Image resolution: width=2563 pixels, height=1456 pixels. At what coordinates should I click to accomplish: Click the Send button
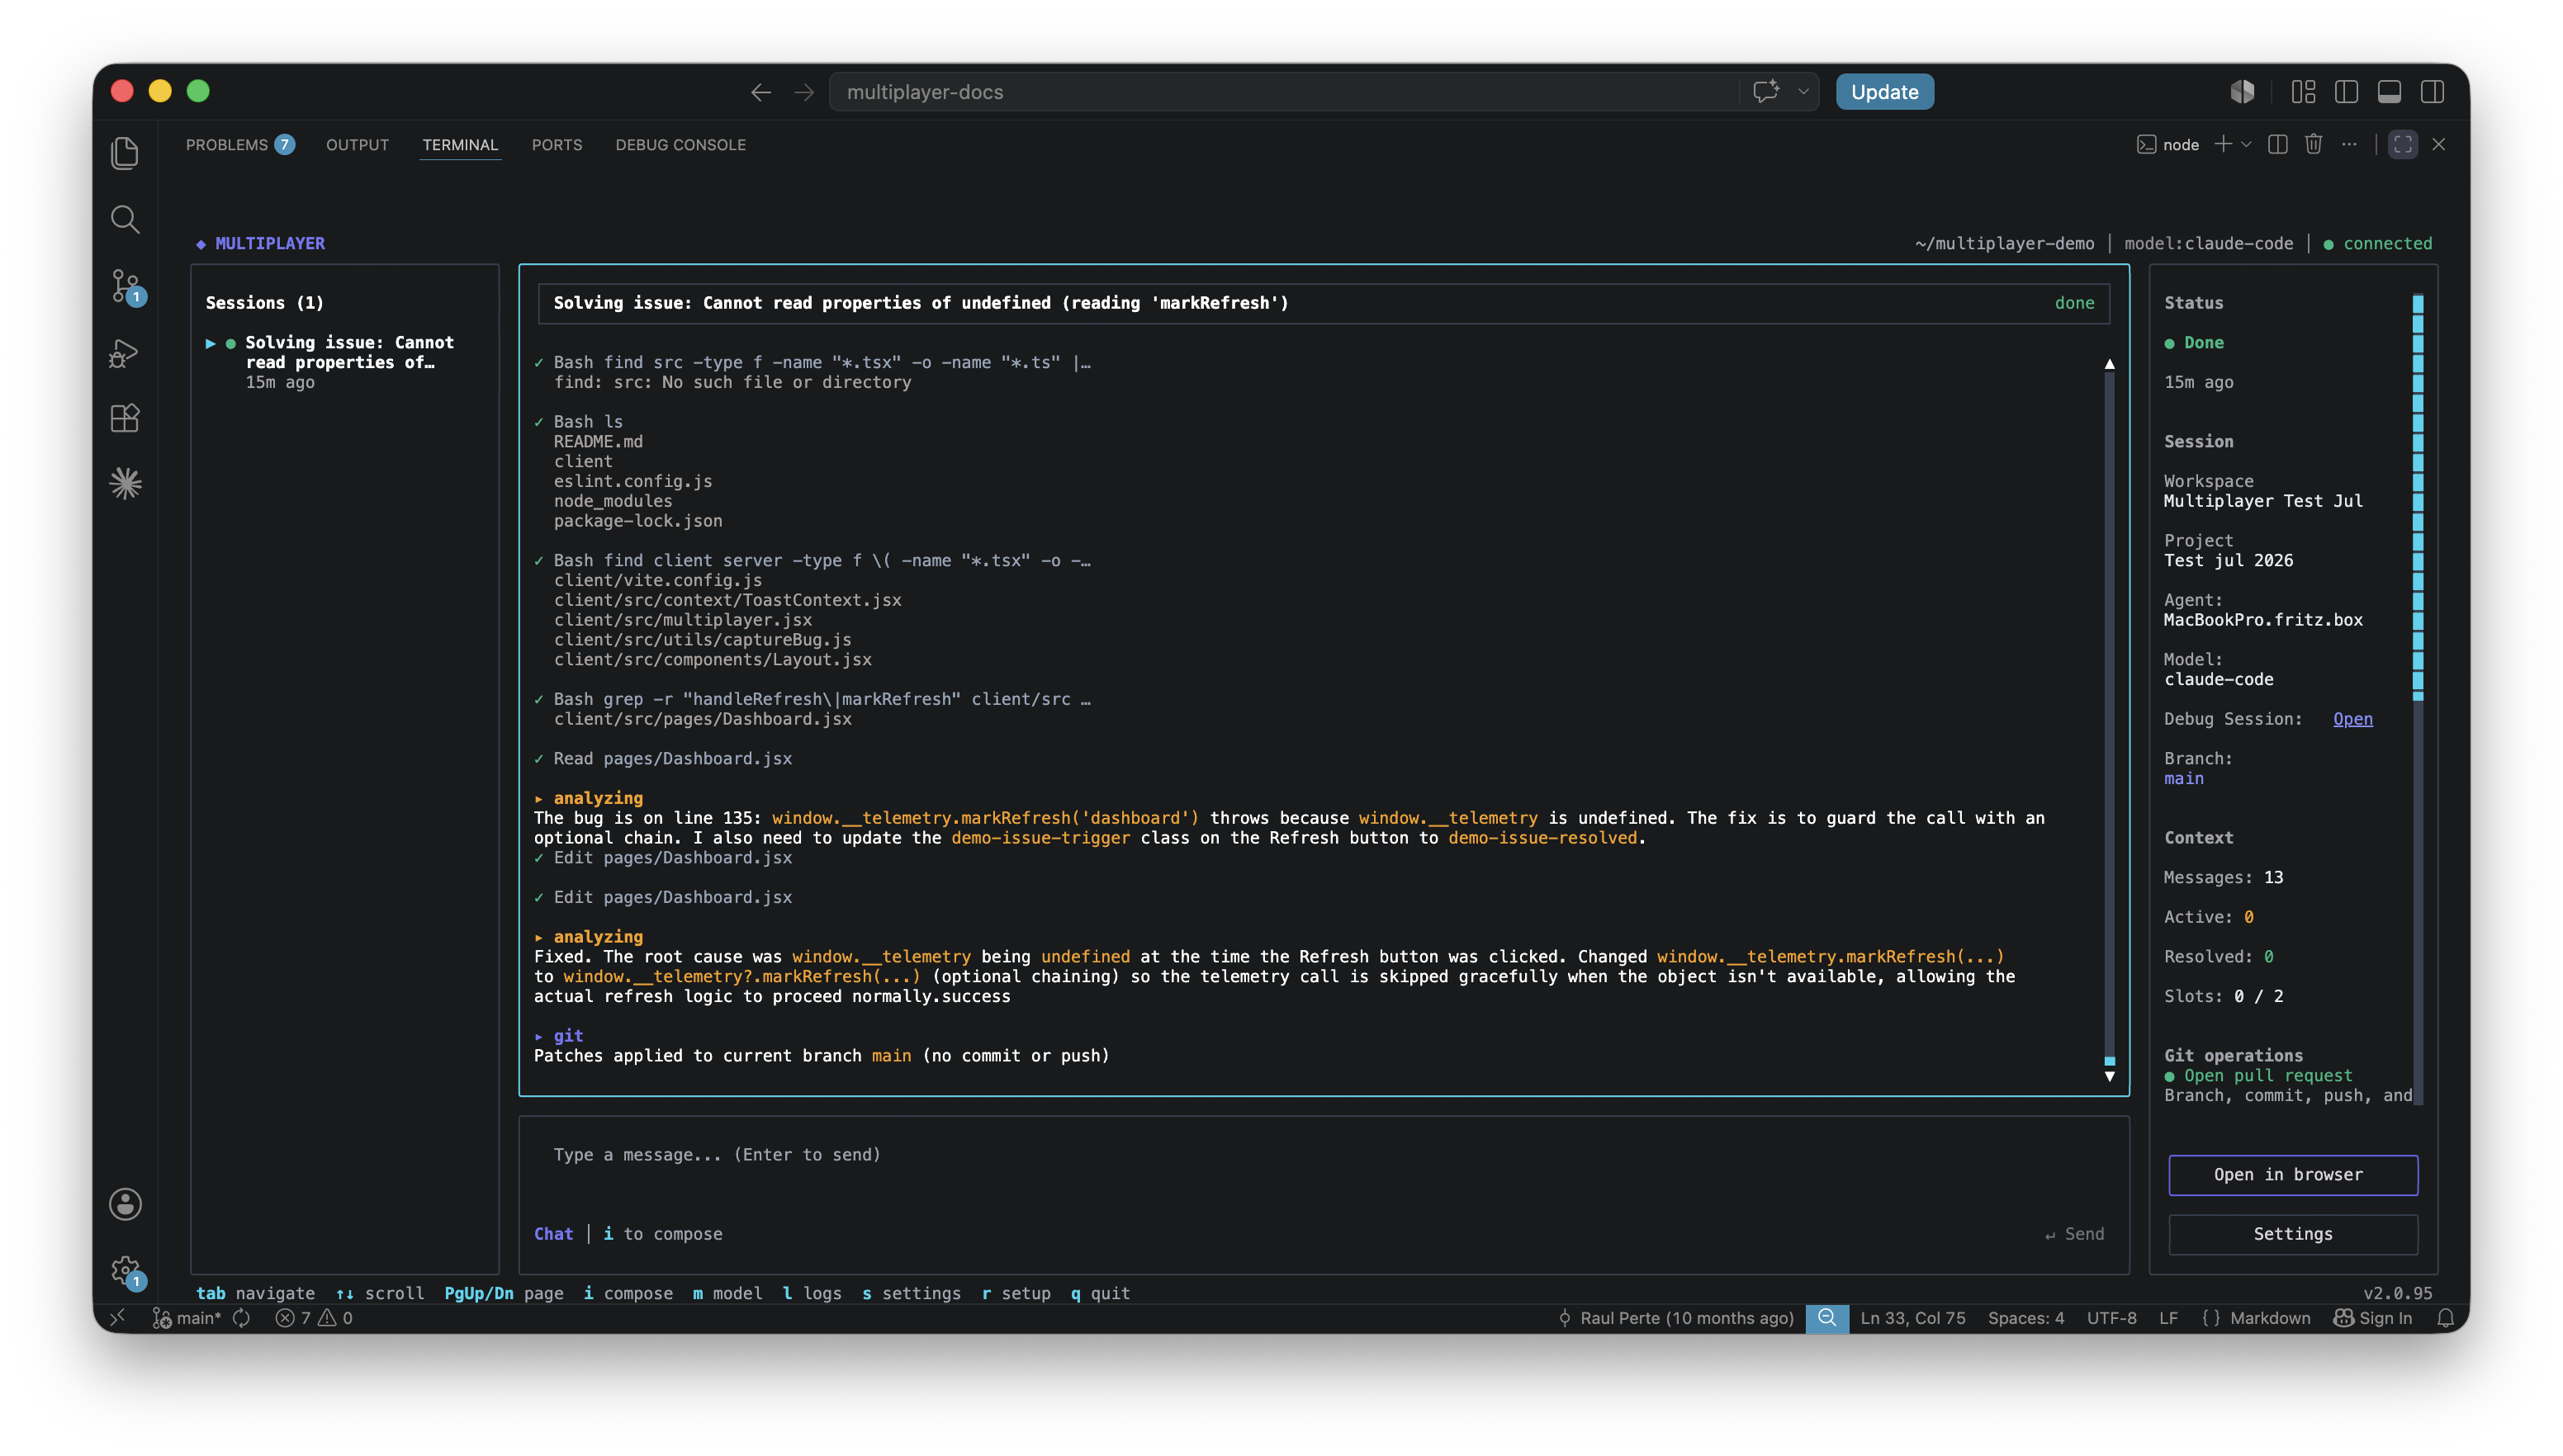click(x=2074, y=1234)
